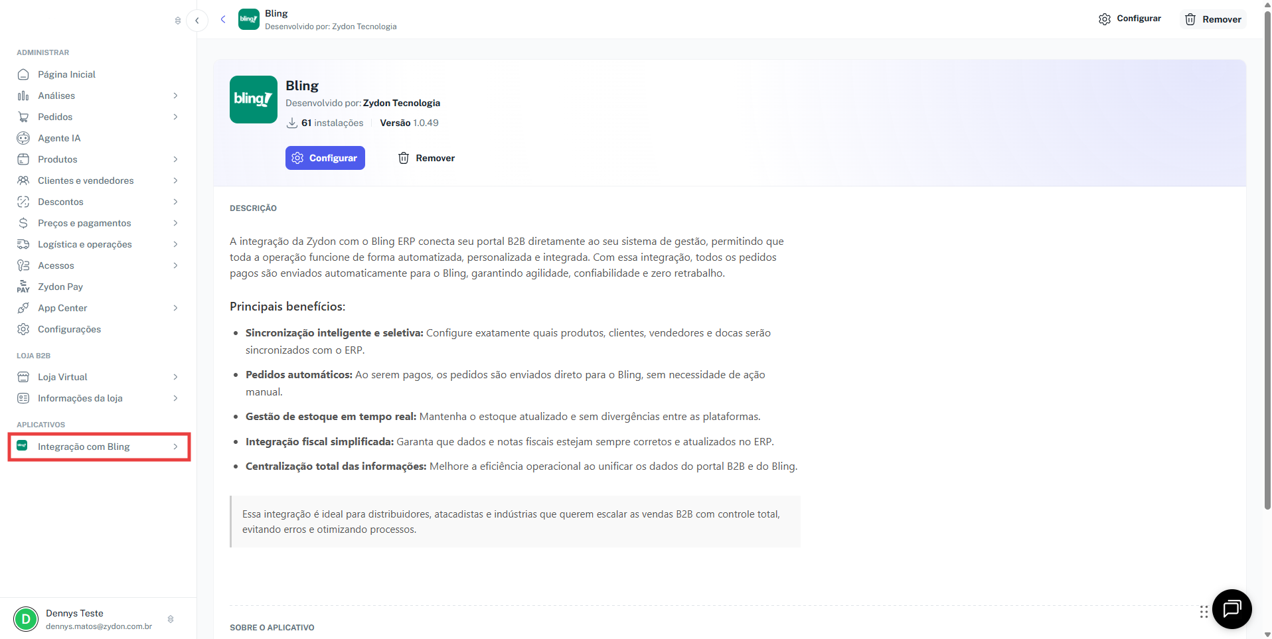
Task: Open user account switcher beside Dennys Teste
Action: (x=171, y=619)
